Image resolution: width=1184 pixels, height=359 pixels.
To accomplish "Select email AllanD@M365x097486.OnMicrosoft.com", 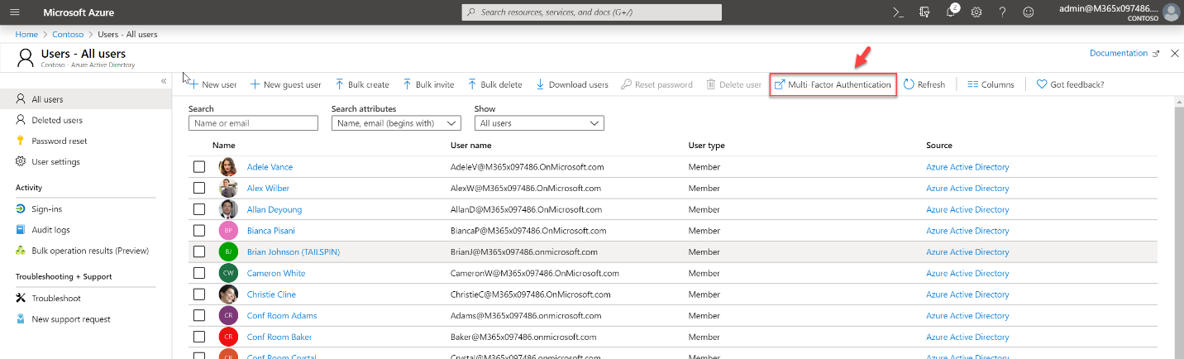I will pos(526,209).
